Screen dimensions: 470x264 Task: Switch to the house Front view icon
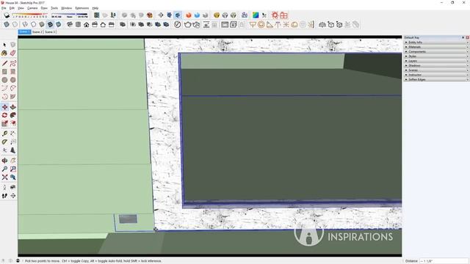pyautogui.click(x=87, y=24)
